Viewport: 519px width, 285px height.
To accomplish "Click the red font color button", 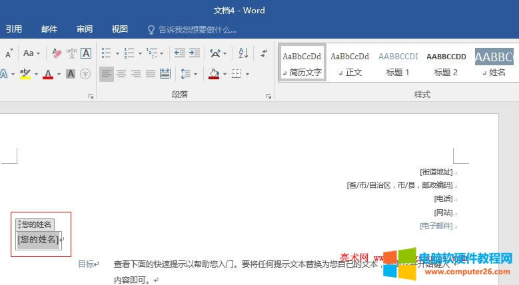I will point(48,74).
